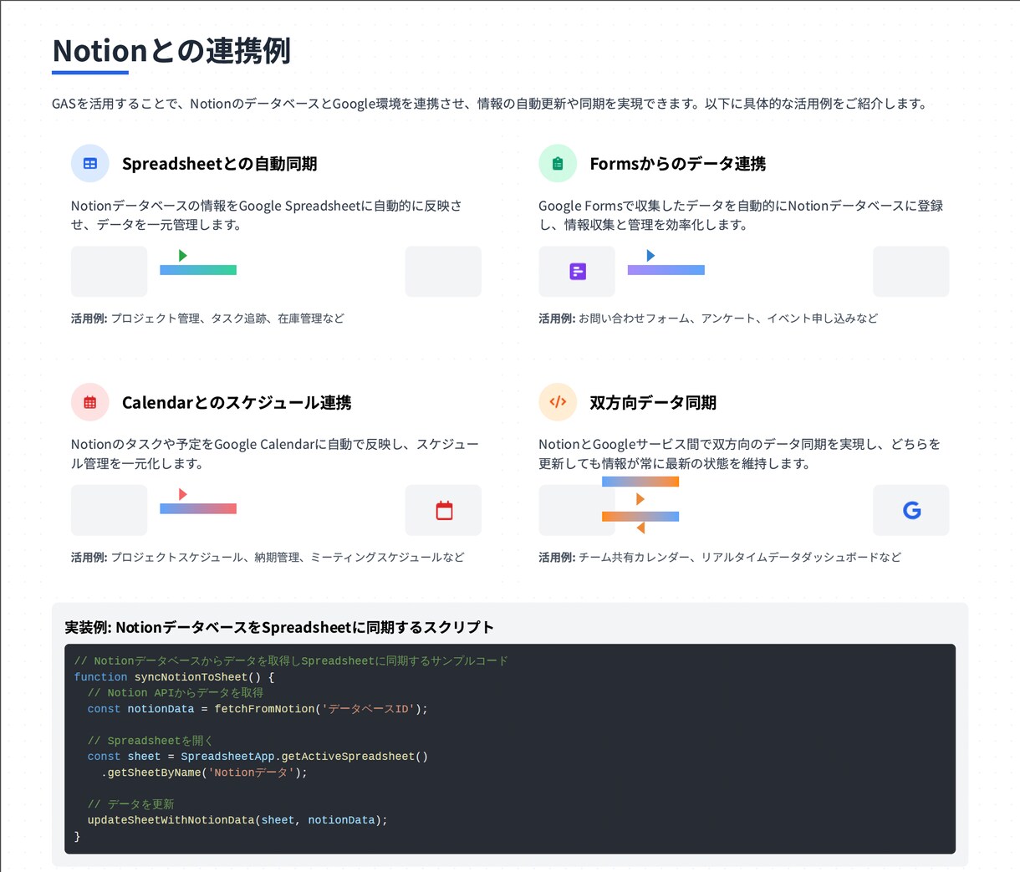The width and height of the screenshot is (1020, 872).
Task: Click the Spreadsheetとの自動同期 heading
Action: 220,164
